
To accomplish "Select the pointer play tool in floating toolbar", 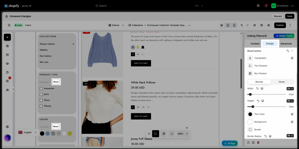I will pos(156,134).
